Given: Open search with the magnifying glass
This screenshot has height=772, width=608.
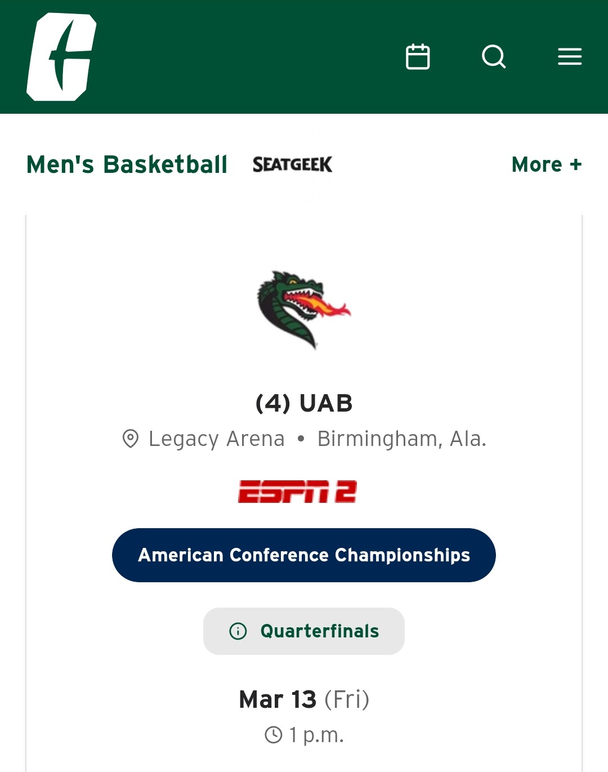Looking at the screenshot, I should [x=494, y=57].
